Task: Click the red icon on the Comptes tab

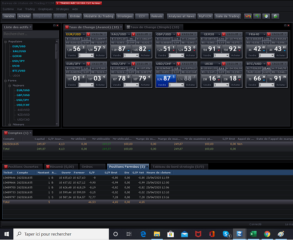Action: pyautogui.click(x=6, y=133)
